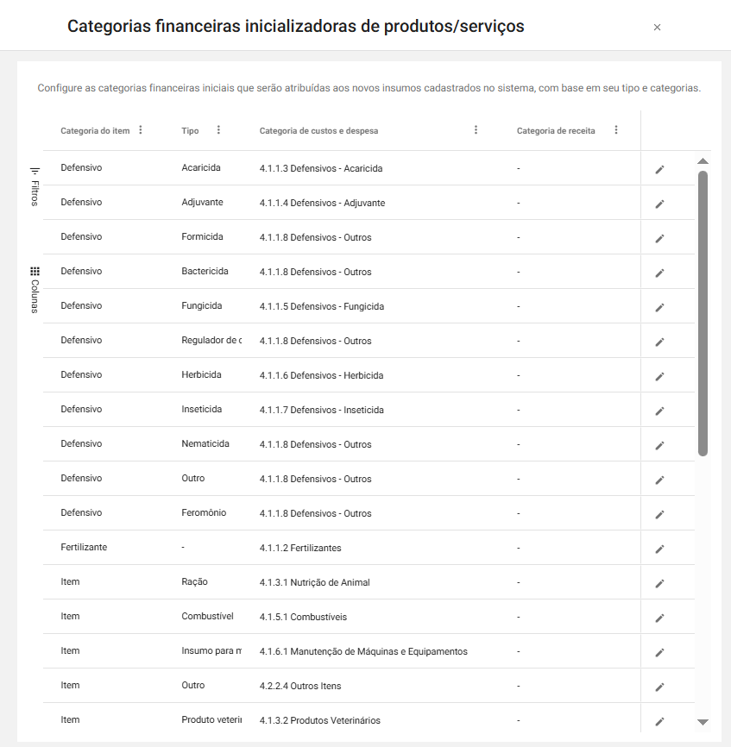
Task: Edit the Defensivo Acaricida row
Action: coord(659,169)
